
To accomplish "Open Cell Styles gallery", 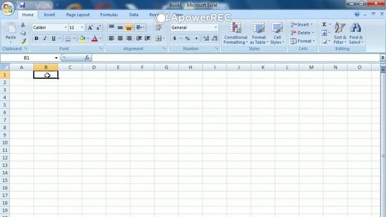I will click(x=277, y=33).
